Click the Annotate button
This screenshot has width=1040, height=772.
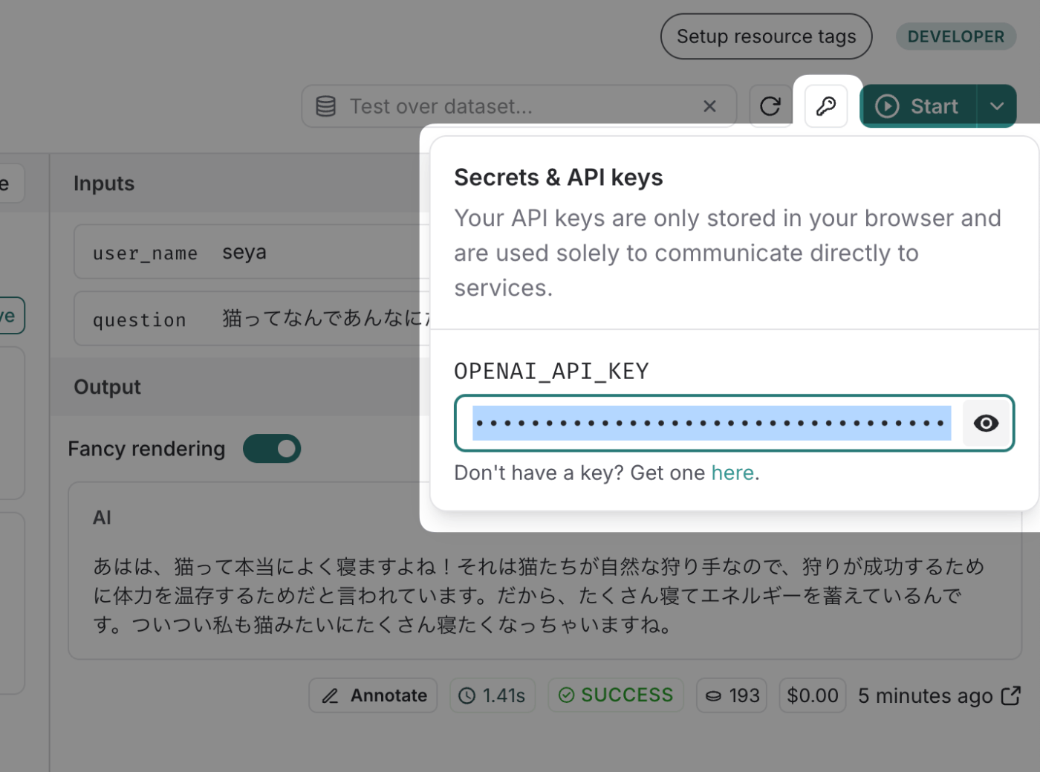[373, 695]
